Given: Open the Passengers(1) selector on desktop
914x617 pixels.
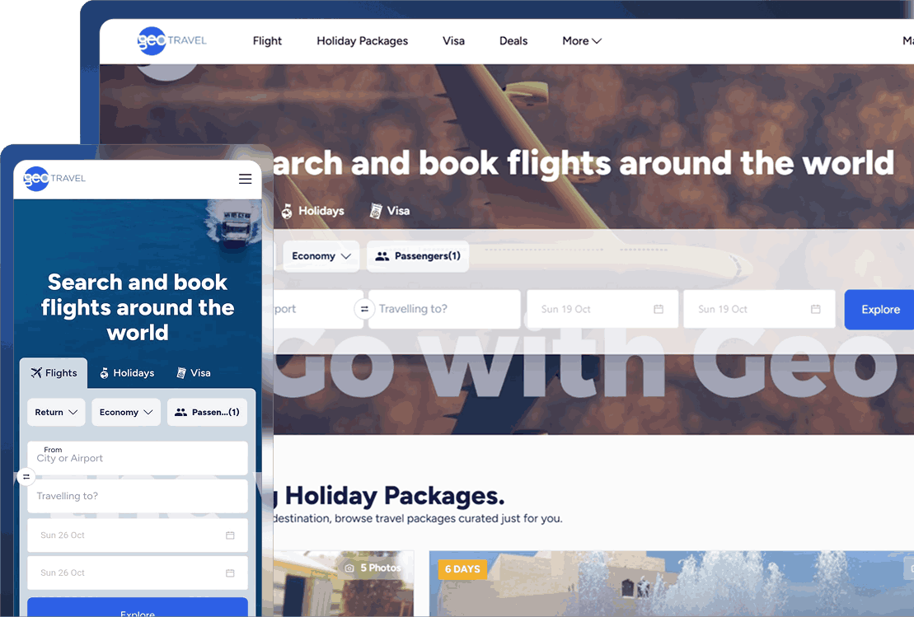Looking at the screenshot, I should click(x=418, y=255).
